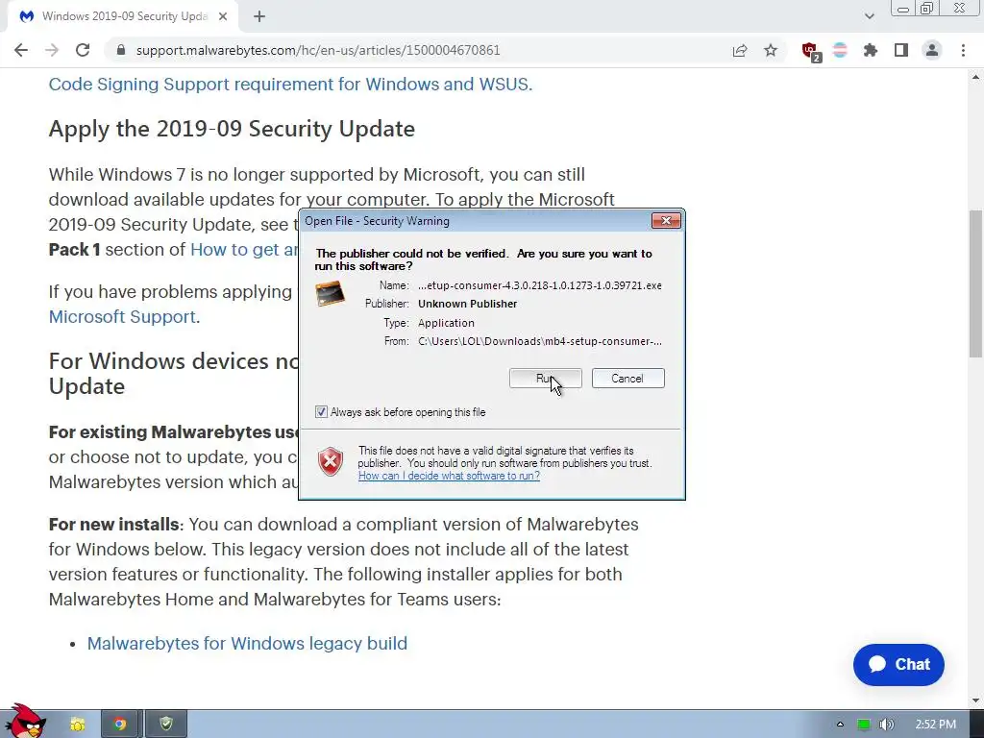
Task: Click the Apply the 2019-09 Security Update heading
Action: coord(232,129)
